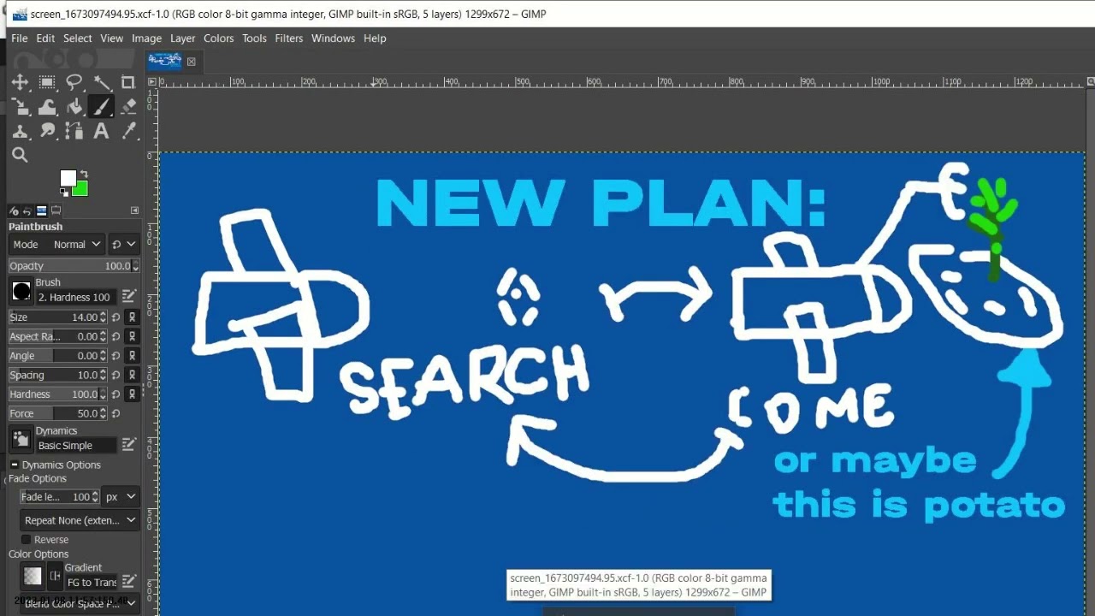Select the Fuzzy Select wand tool
The width and height of the screenshot is (1095, 616).
(102, 82)
